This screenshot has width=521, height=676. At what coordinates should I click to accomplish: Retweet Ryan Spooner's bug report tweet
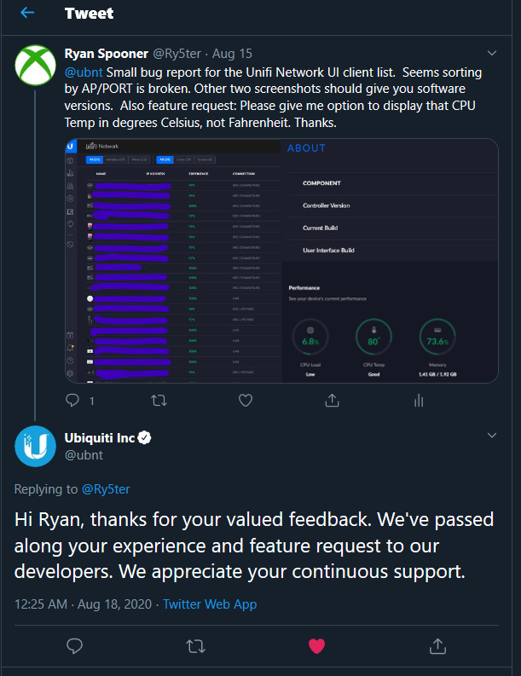coord(159,401)
